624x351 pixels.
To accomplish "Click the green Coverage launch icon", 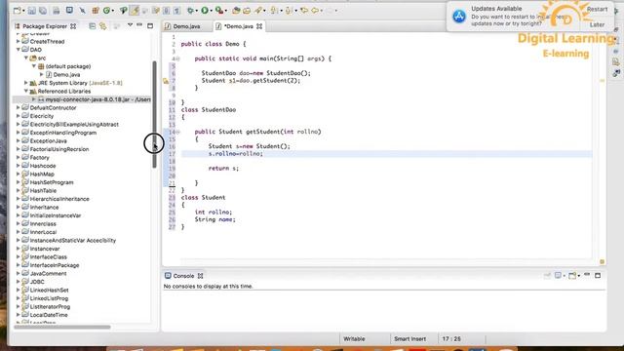I will (x=106, y=11).
